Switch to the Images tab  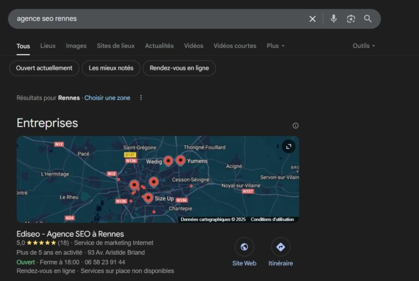(x=76, y=46)
